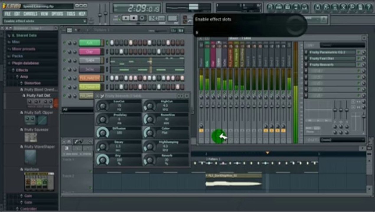The height and width of the screenshot is (212, 375).
Task: Mute the 3xOsc channel green light
Action: pyautogui.click(x=64, y=69)
